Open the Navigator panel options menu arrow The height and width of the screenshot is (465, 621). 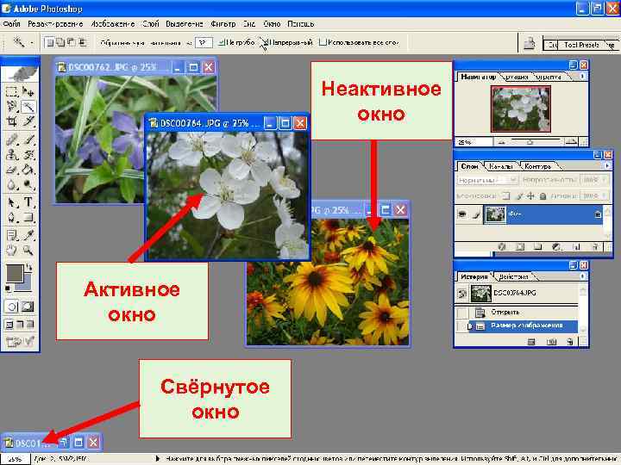(x=582, y=77)
